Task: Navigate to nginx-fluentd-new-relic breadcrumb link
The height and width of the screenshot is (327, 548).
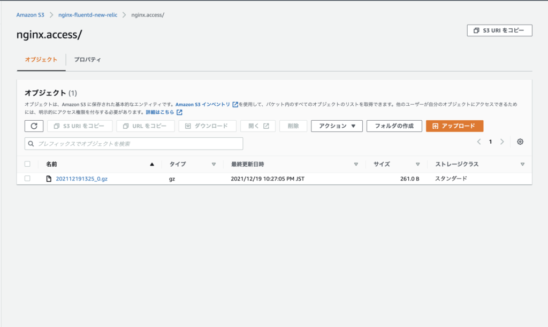Action: 88,15
